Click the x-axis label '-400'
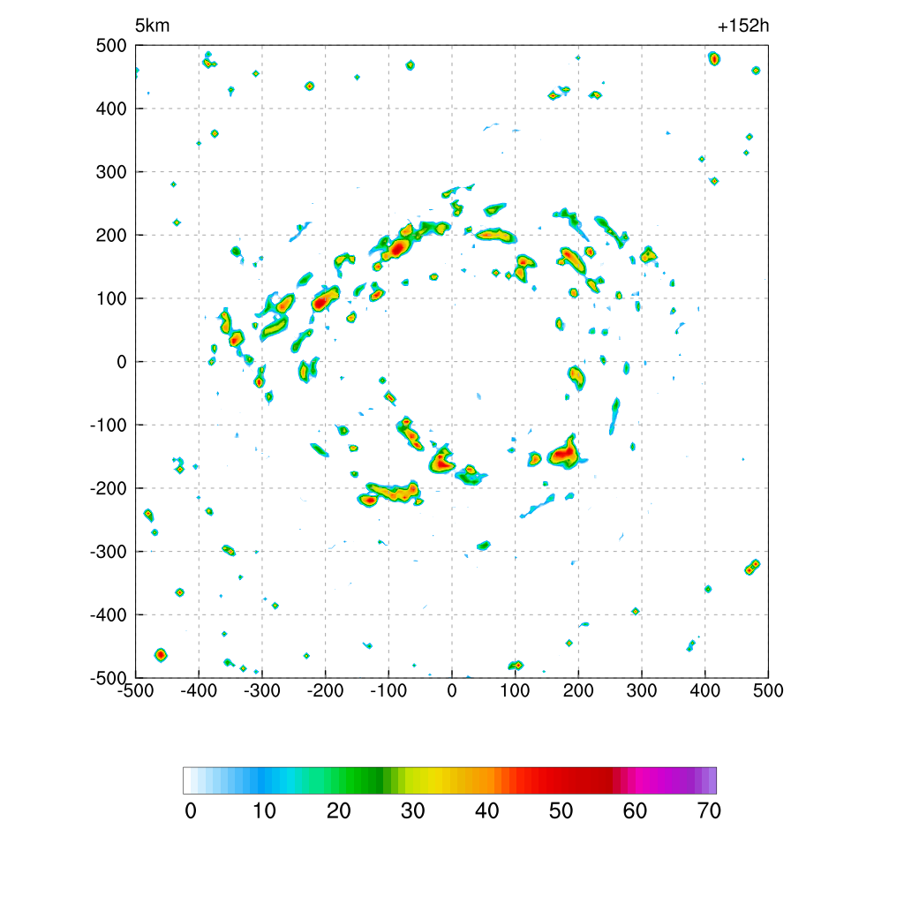This screenshot has width=904, height=904. [x=199, y=690]
